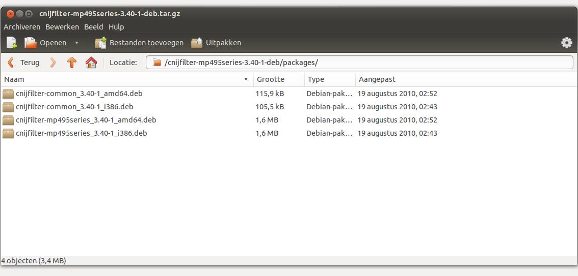Viewport: 578px width, 276px height.
Task: Open the Hulp menu
Action: 116,27
